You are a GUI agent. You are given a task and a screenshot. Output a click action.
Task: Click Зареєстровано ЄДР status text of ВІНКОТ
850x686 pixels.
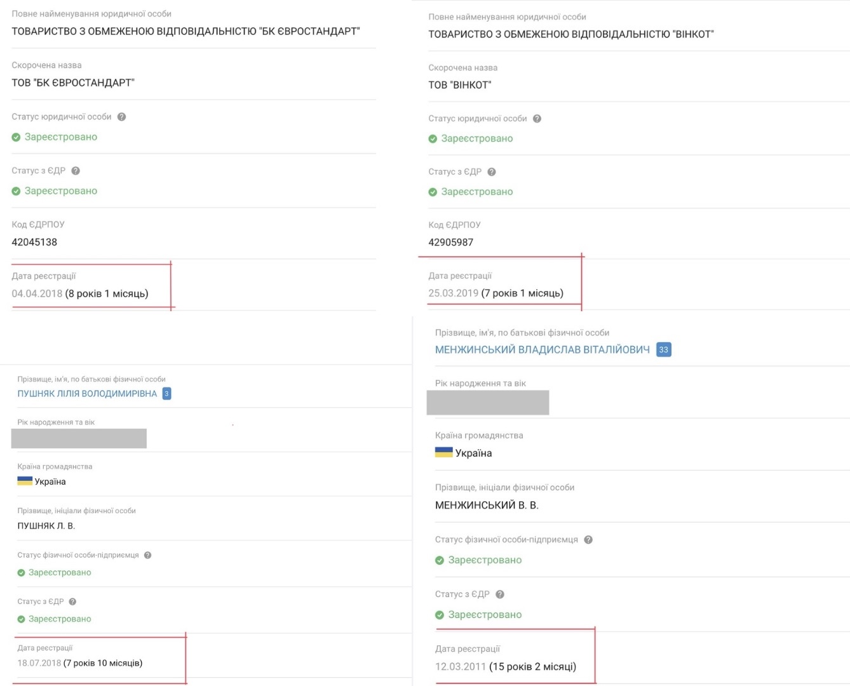coord(477,192)
